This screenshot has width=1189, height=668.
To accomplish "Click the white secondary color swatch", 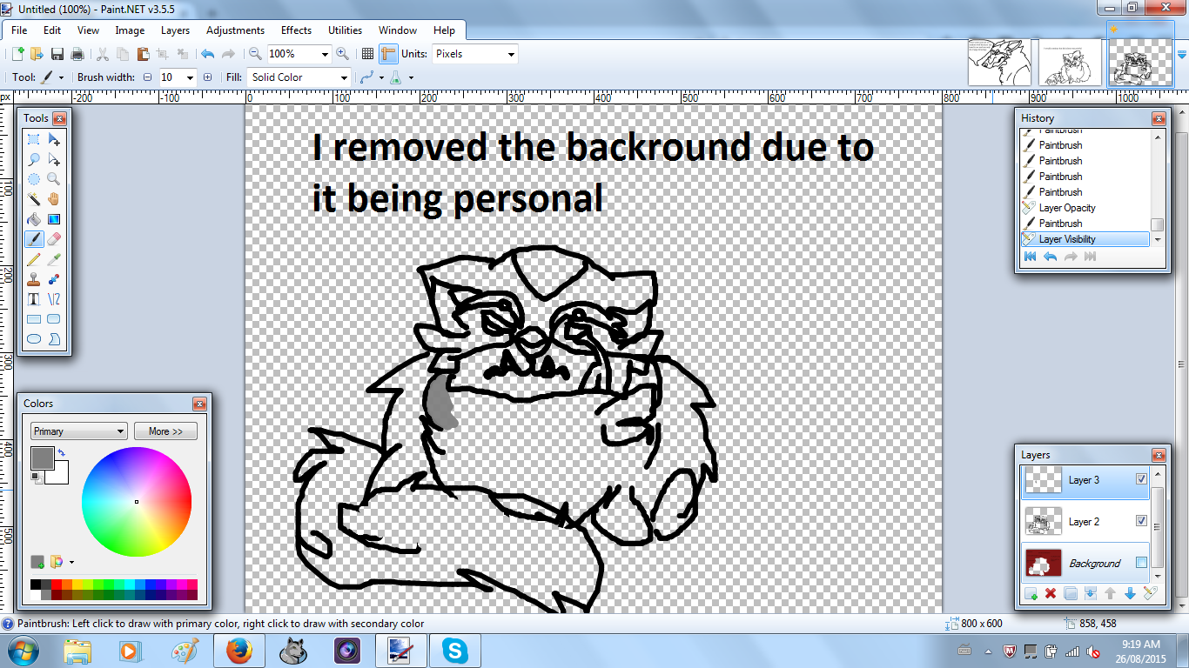I will tap(59, 474).
